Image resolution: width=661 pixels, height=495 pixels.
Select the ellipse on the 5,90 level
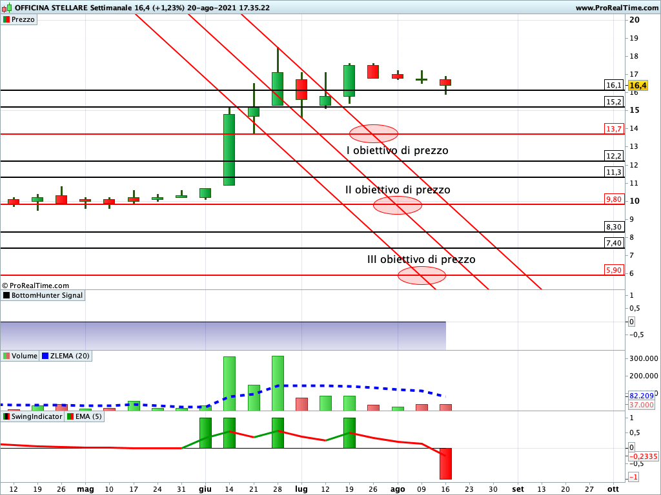tap(422, 275)
